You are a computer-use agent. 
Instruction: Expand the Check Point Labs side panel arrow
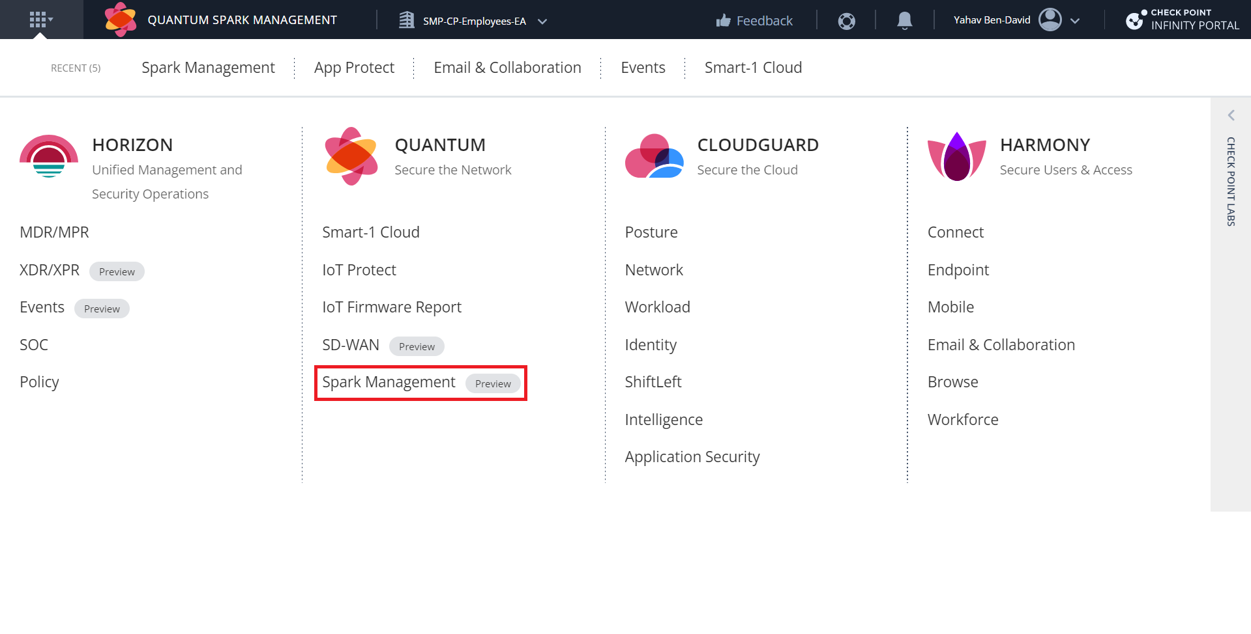tap(1231, 115)
